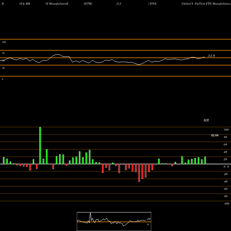
Task: Click the MR axis label -80
Action: click(x=225, y=196)
